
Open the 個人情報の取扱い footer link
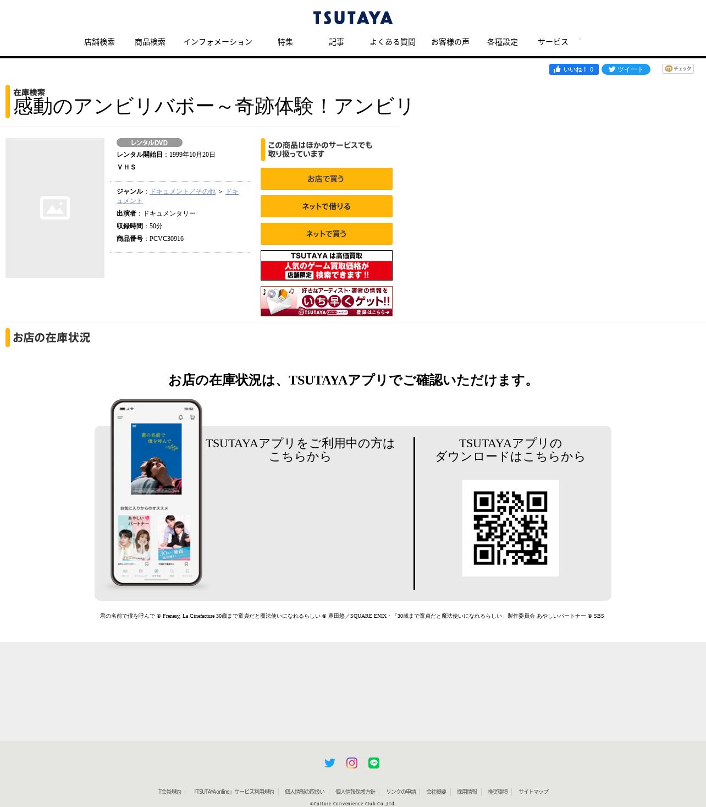coord(305,792)
